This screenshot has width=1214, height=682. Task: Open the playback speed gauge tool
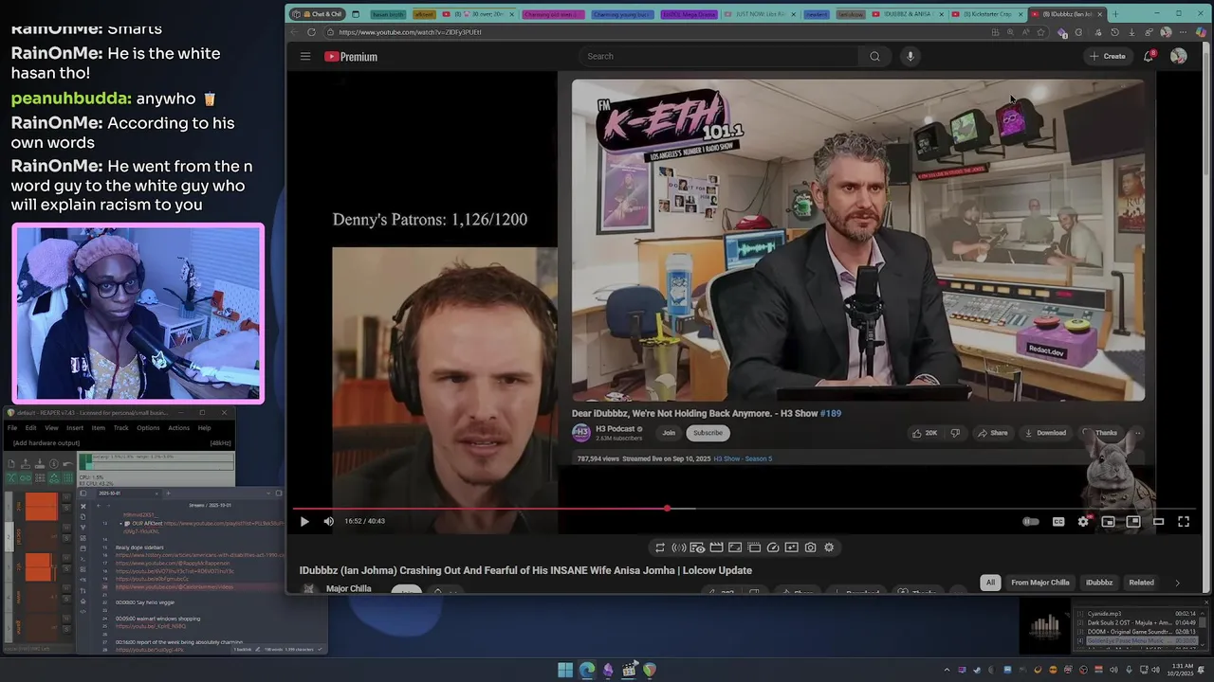[x=773, y=547]
